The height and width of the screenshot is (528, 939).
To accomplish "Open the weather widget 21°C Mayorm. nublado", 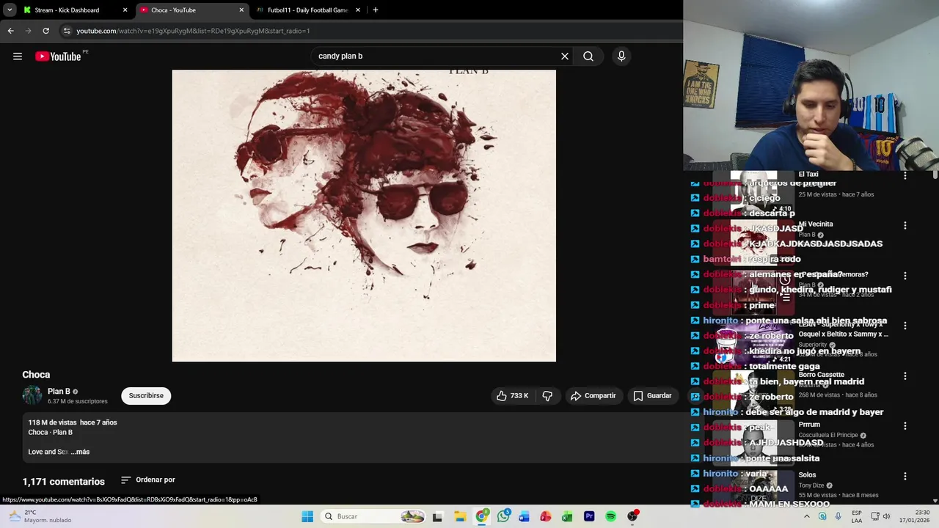I will click(40, 516).
